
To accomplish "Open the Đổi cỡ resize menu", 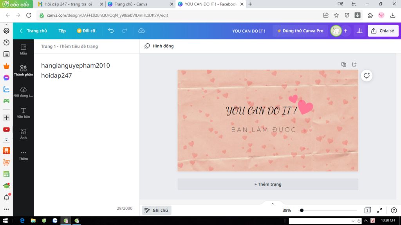I will pyautogui.click(x=86, y=30).
